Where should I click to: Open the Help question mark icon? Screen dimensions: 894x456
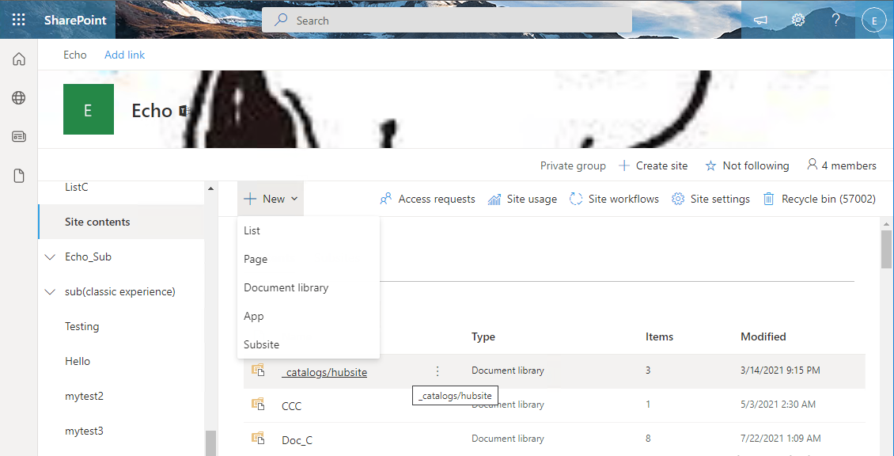(x=835, y=20)
